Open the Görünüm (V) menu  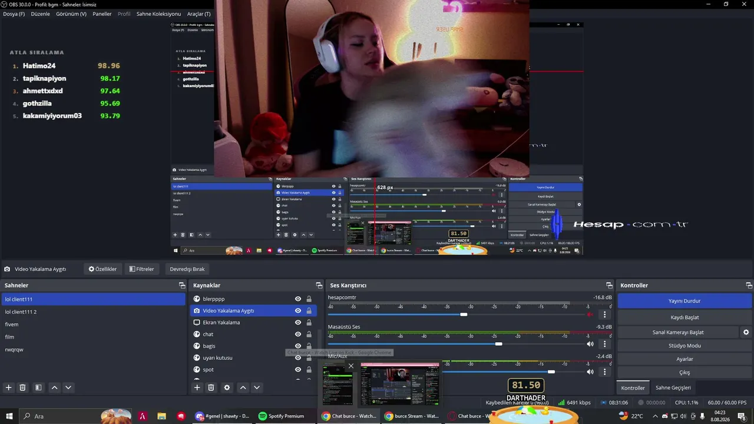click(71, 14)
